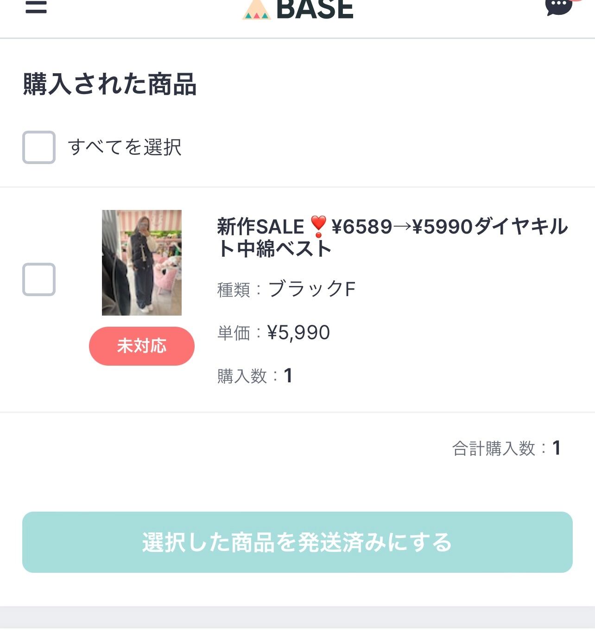This screenshot has height=640, width=595.
Task: Click the gray divider bar at bottom
Action: pos(297,617)
